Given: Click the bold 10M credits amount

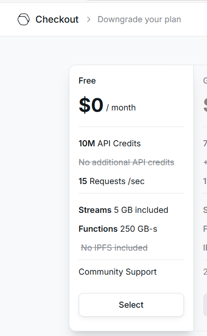Looking at the screenshot, I should click(x=87, y=143).
